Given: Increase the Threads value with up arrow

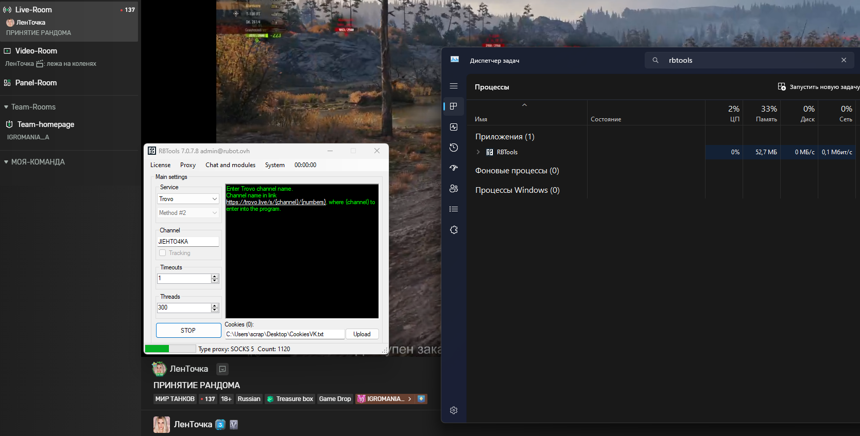Looking at the screenshot, I should pos(215,305).
